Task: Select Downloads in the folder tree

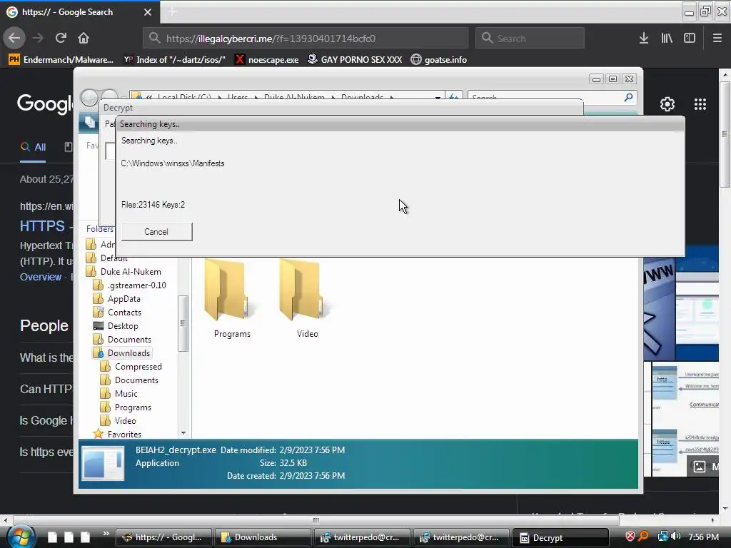Action: pos(121,353)
